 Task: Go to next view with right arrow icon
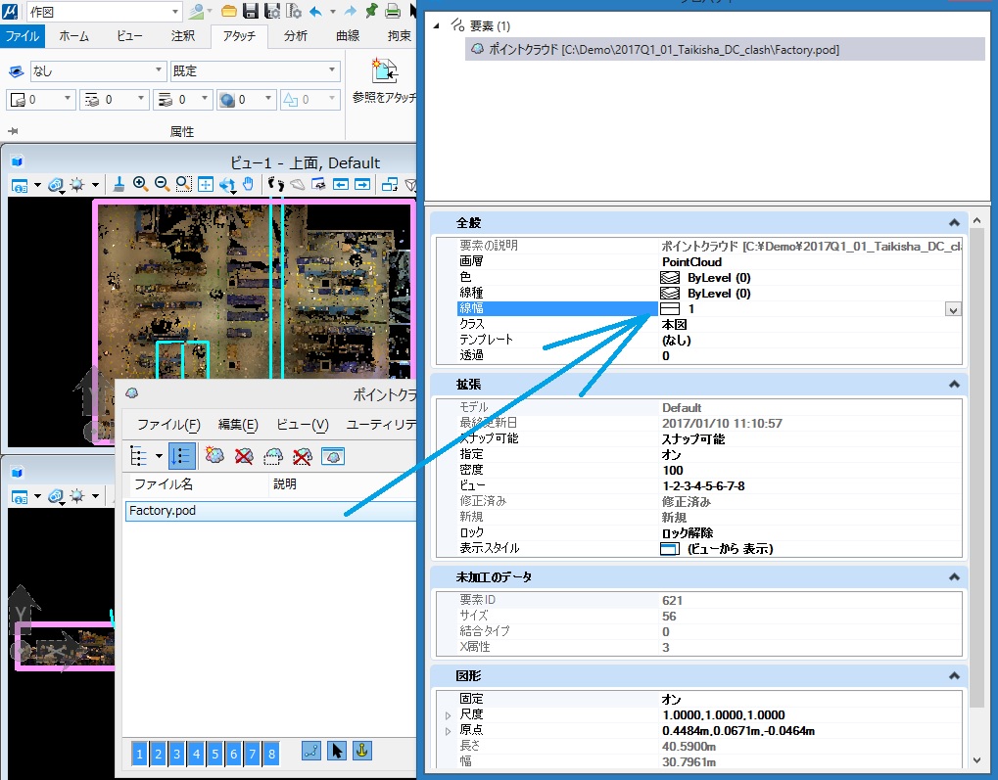click(x=362, y=185)
